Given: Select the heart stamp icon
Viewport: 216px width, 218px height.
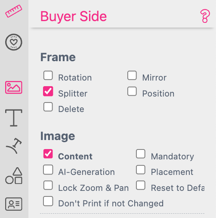Looking at the screenshot, I should pyautogui.click(x=14, y=42).
